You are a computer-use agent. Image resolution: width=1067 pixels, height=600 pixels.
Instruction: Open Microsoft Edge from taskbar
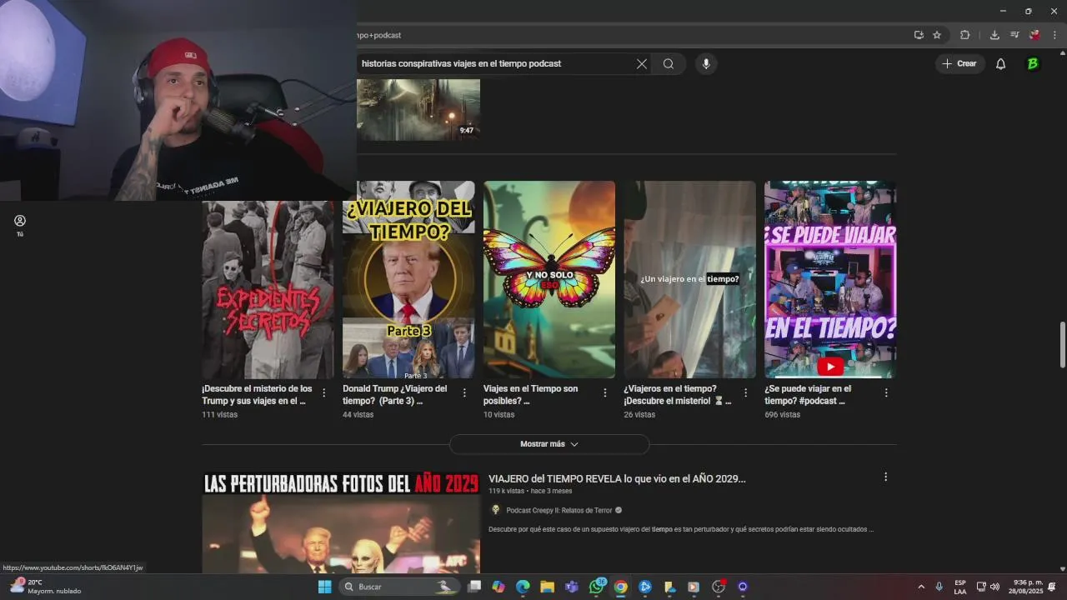523,587
